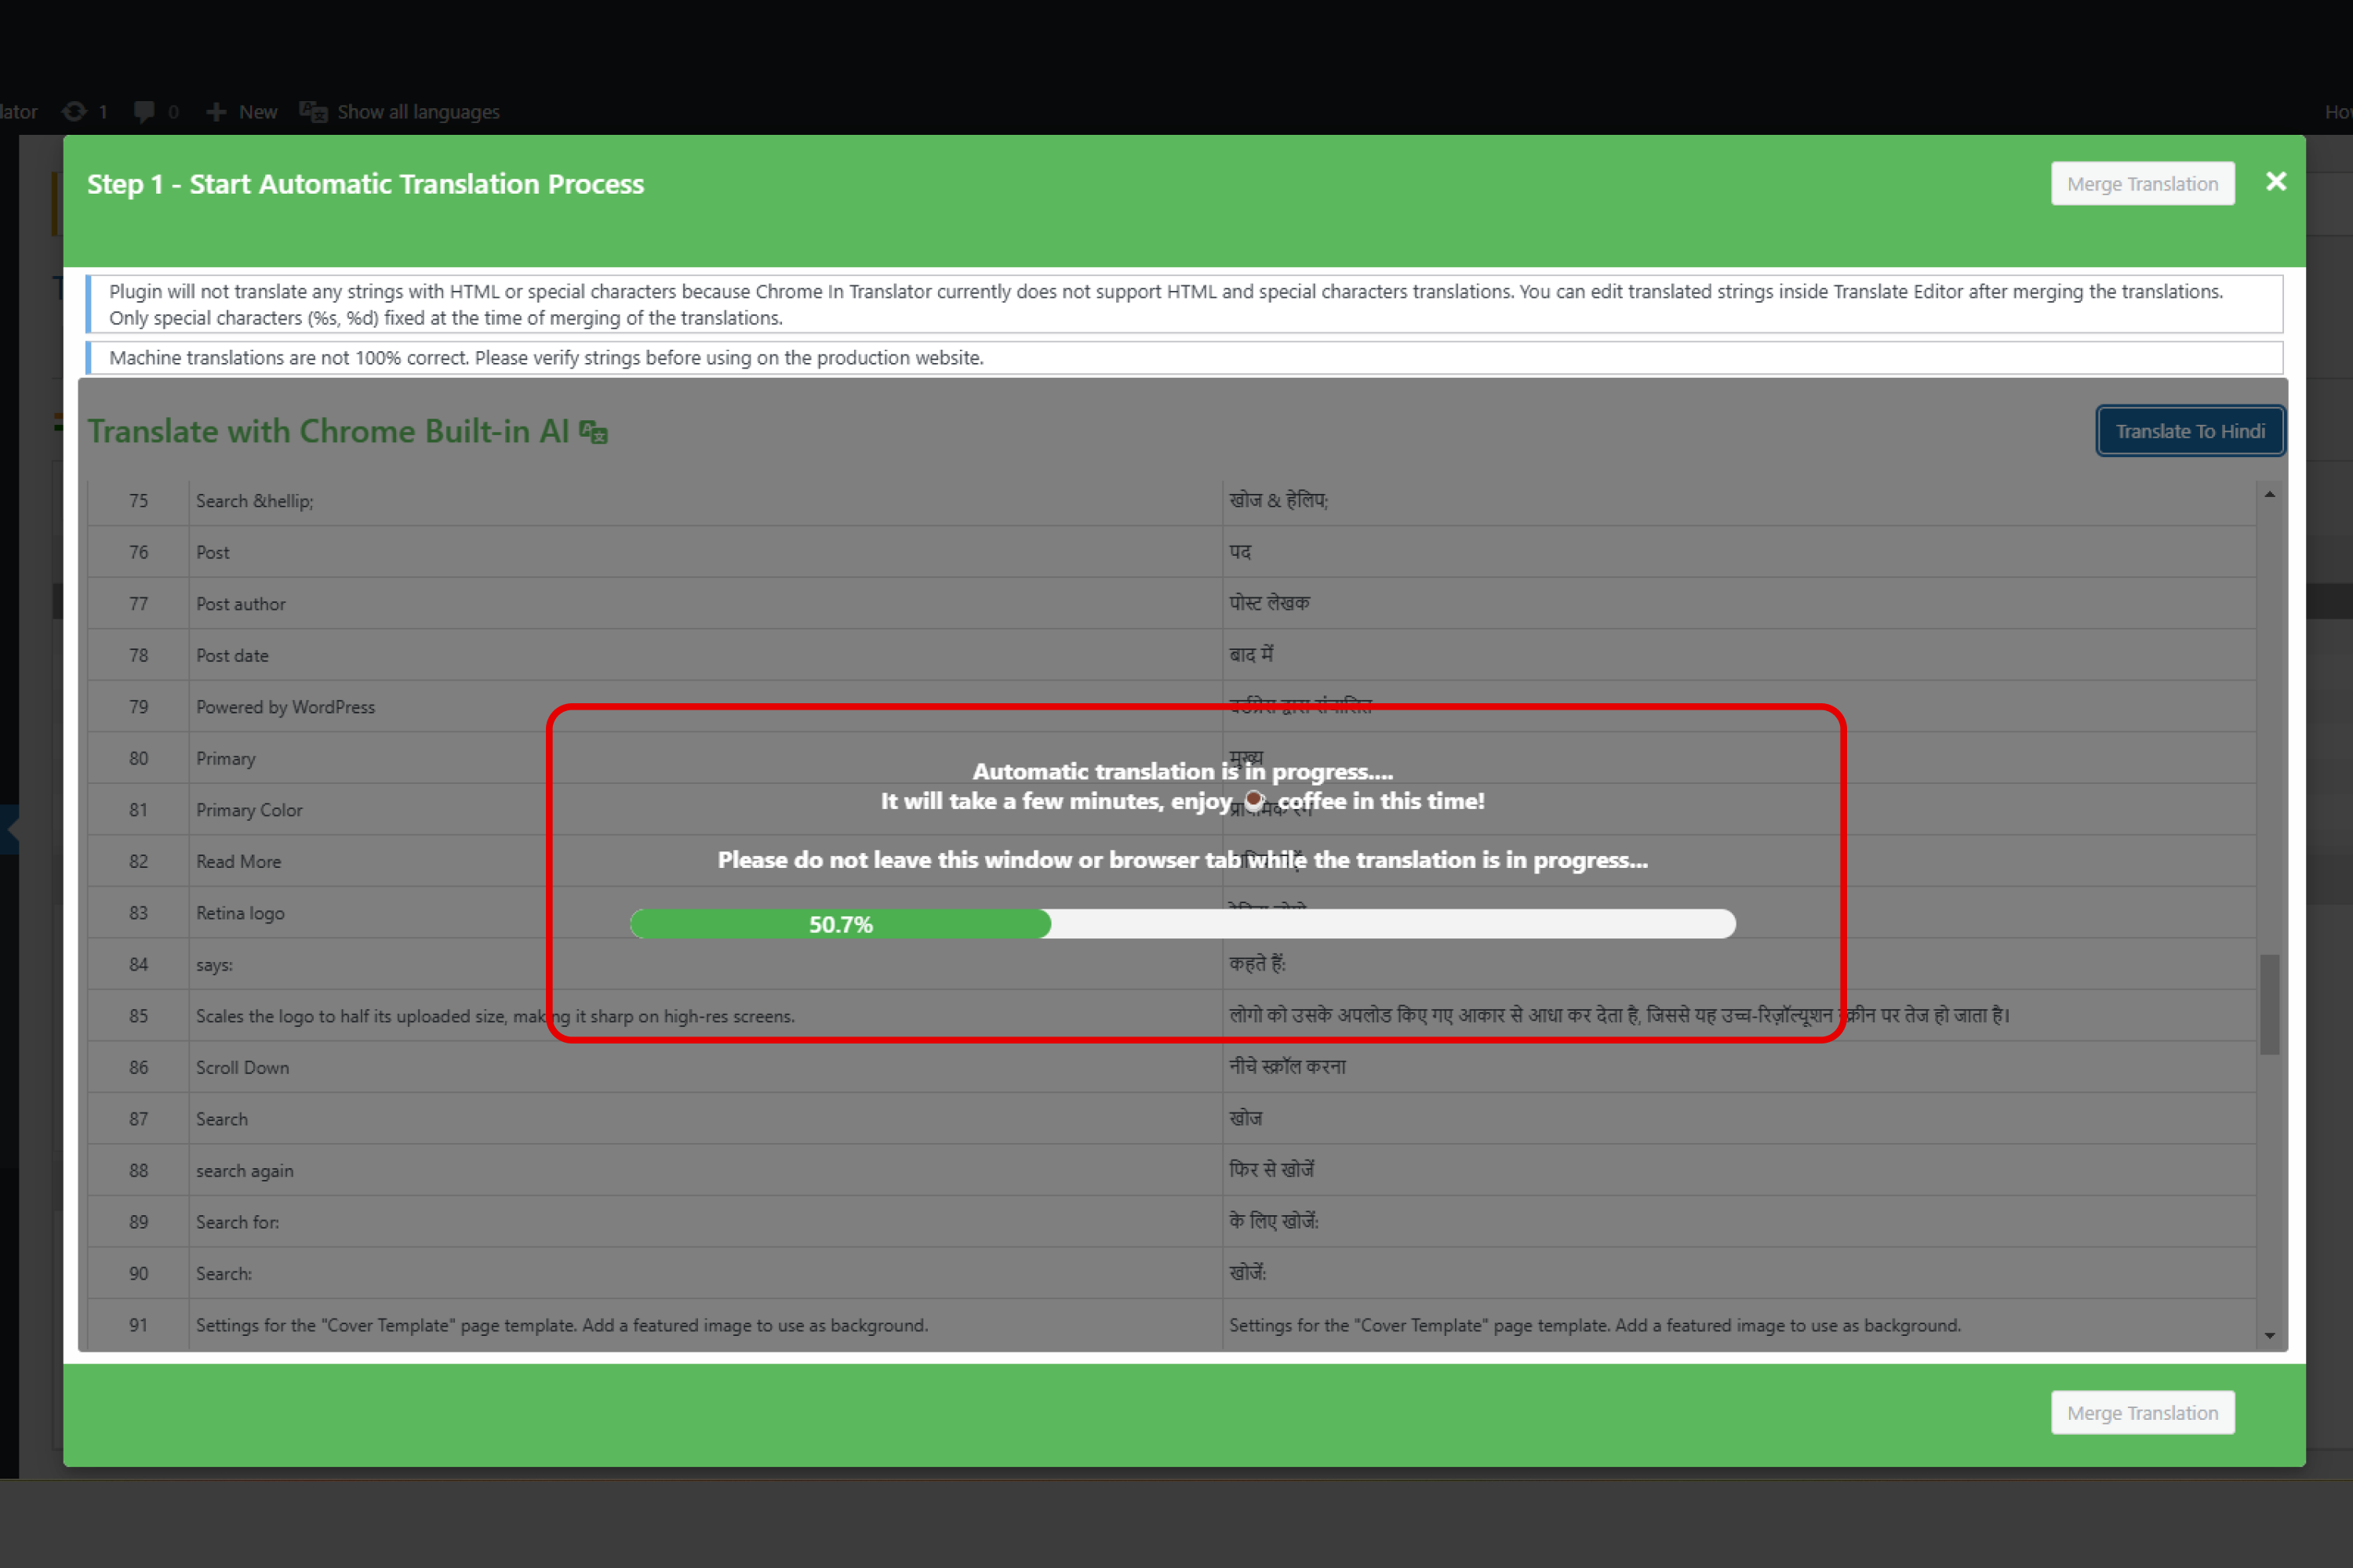Click the Hindi translation for Scroll Down row
This screenshot has width=2353, height=1568.
[x=1286, y=1067]
